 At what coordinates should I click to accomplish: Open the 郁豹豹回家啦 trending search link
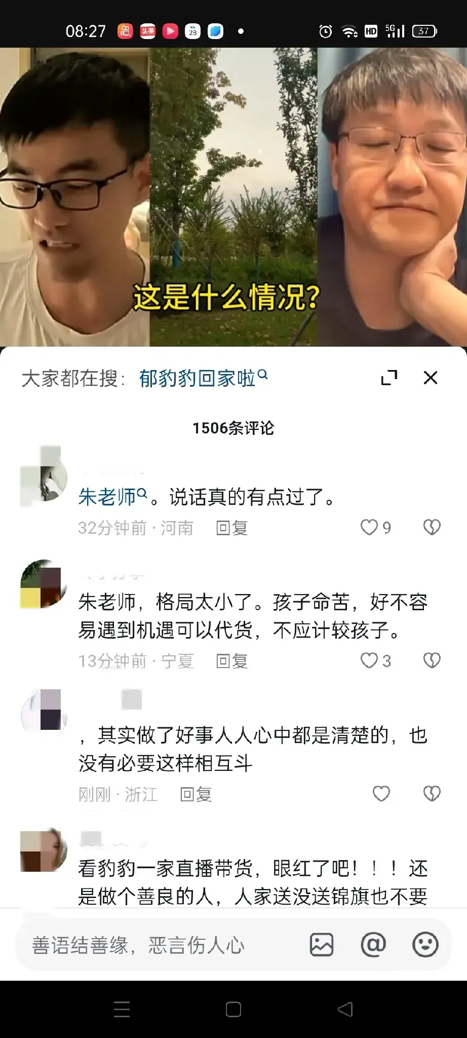(x=203, y=378)
